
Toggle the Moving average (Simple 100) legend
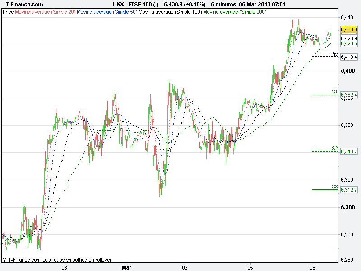[x=170, y=12]
